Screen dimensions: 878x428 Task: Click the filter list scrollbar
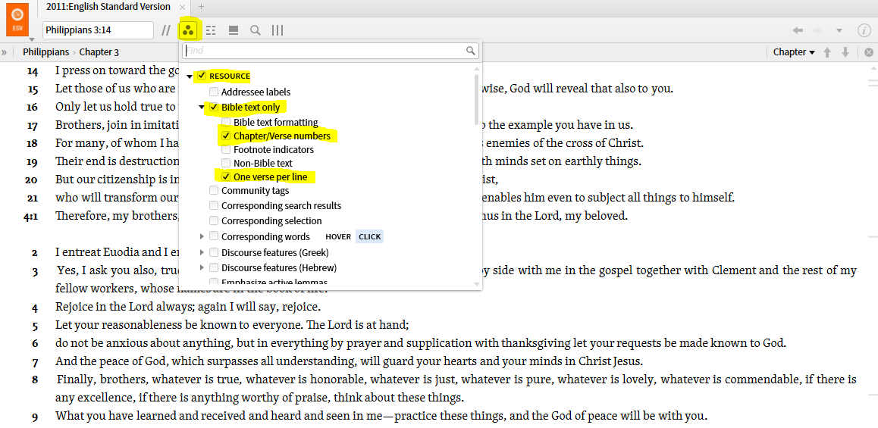tap(476, 98)
